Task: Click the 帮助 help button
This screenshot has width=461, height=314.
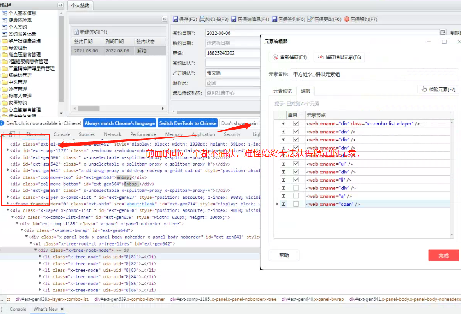Action: click(284, 255)
